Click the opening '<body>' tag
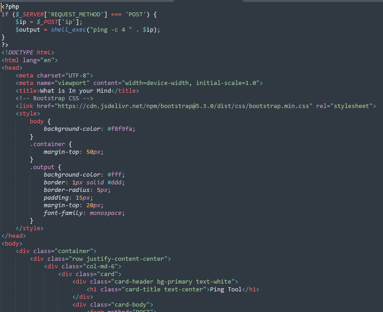 click(12, 243)
